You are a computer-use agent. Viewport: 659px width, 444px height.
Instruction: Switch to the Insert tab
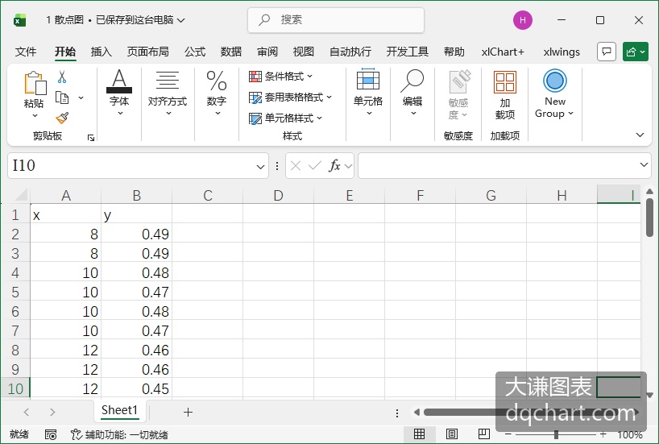(x=102, y=52)
